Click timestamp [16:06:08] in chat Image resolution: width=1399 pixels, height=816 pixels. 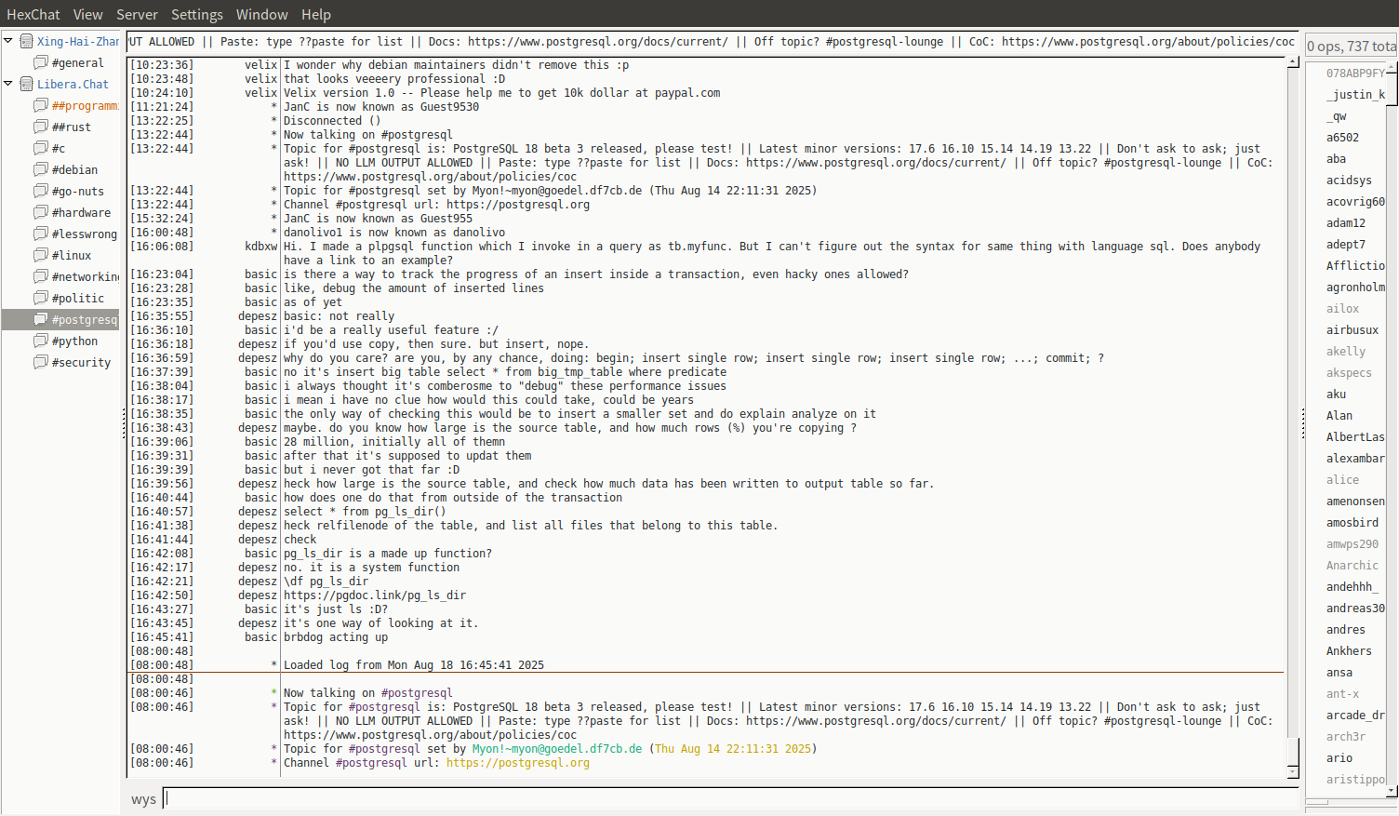point(162,247)
